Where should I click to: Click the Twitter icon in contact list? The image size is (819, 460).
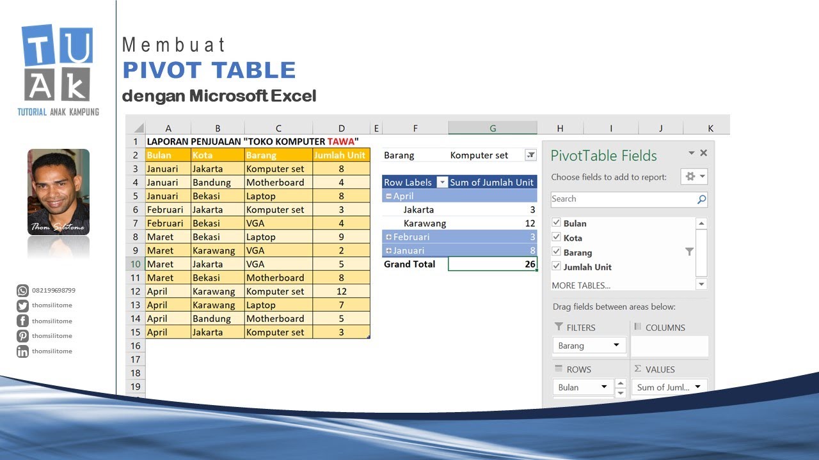[x=23, y=306]
